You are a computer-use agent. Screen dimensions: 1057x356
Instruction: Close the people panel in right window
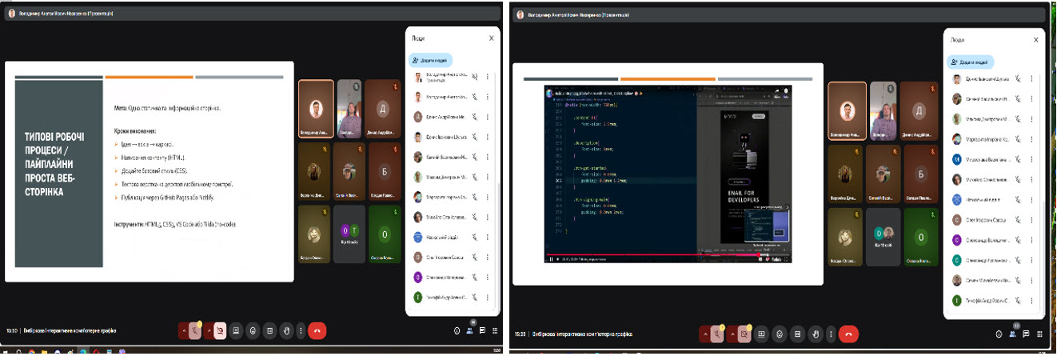(x=1036, y=39)
